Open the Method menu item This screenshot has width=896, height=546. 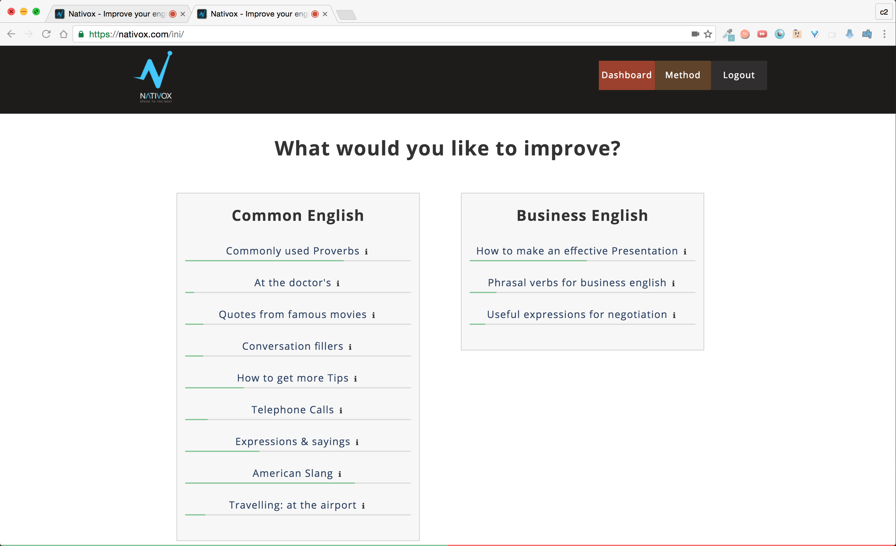tap(683, 75)
